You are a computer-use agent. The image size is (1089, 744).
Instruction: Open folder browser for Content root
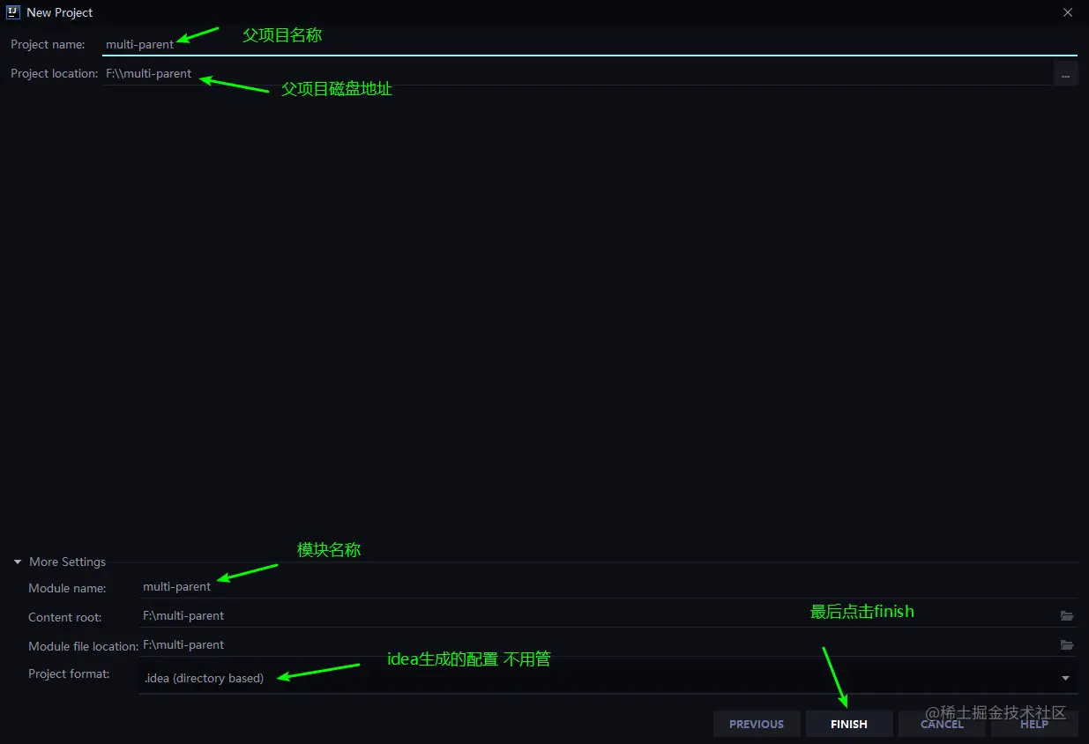click(x=1066, y=616)
